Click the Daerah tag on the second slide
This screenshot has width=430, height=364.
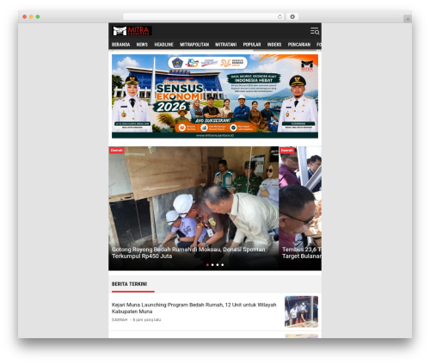coord(287,151)
